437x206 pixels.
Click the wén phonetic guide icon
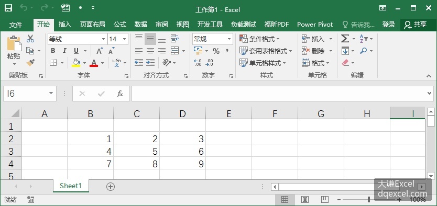click(x=116, y=63)
